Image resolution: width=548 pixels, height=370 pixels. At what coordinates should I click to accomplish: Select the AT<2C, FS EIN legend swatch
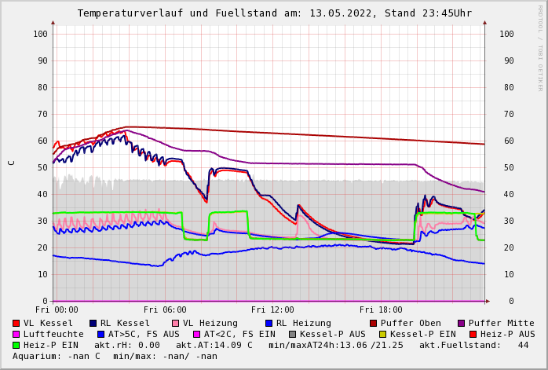(x=197, y=334)
